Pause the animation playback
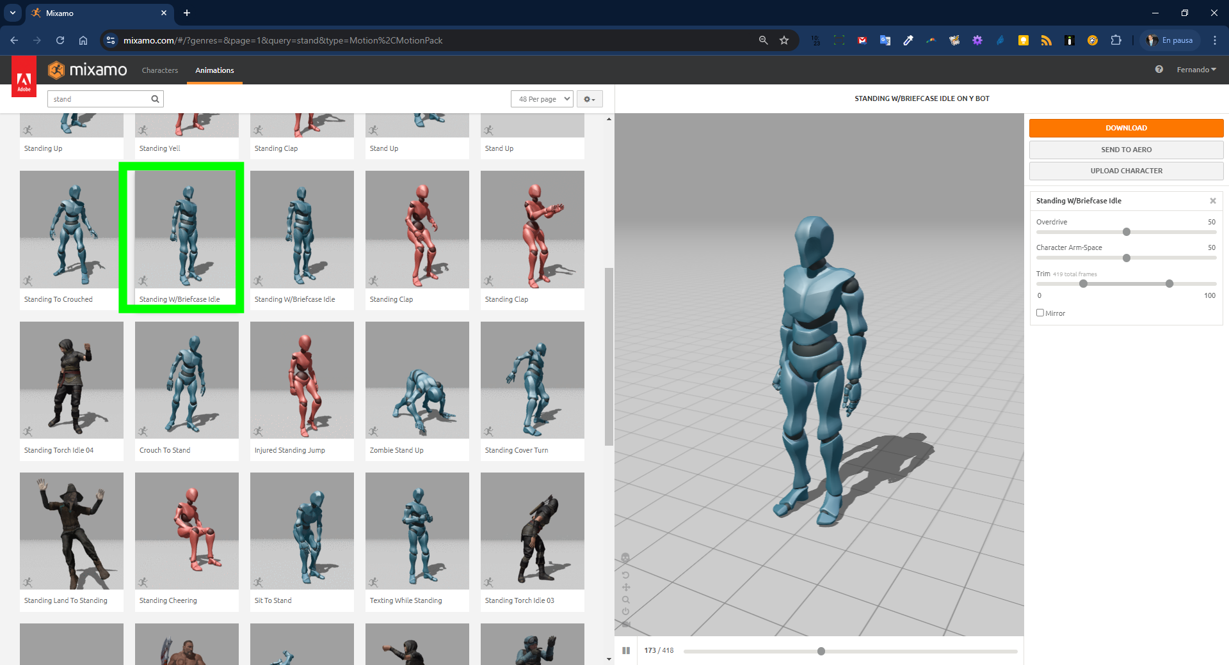1229x665 pixels. pyautogui.click(x=626, y=650)
